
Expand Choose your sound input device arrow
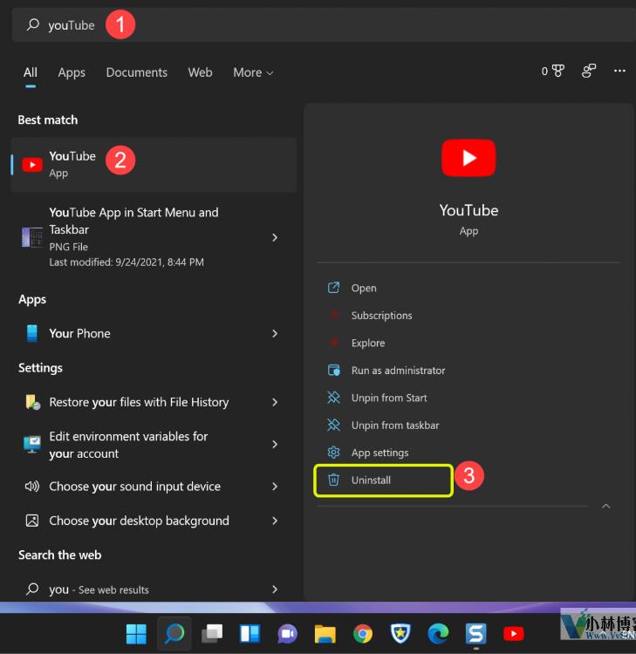275,487
